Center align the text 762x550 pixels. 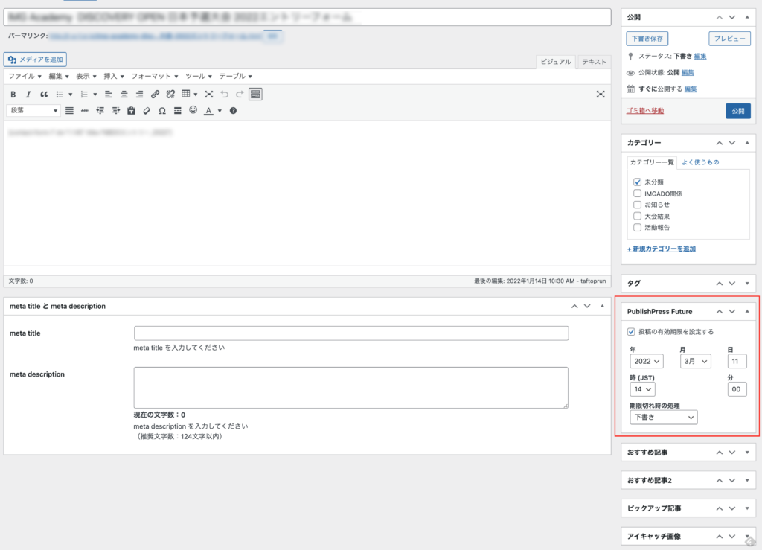coord(124,95)
